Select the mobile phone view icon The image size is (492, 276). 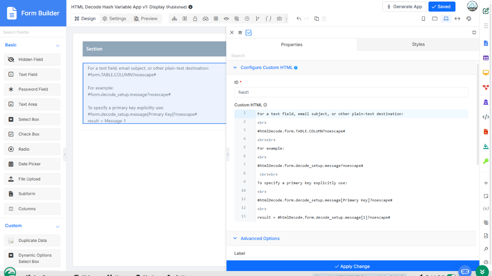pyautogui.click(x=424, y=18)
